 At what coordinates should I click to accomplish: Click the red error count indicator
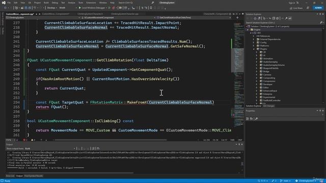[x=25, y=140]
